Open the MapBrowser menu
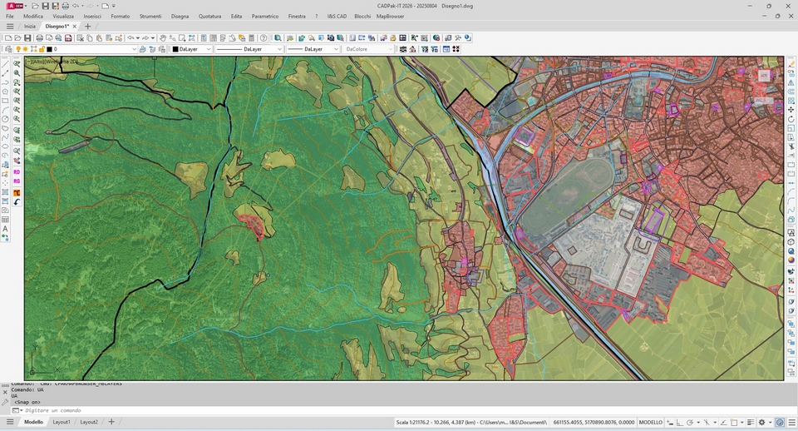 391,17
